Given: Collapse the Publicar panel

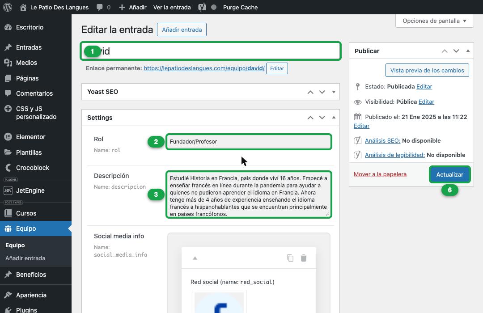Looking at the screenshot, I should tap(468, 51).
